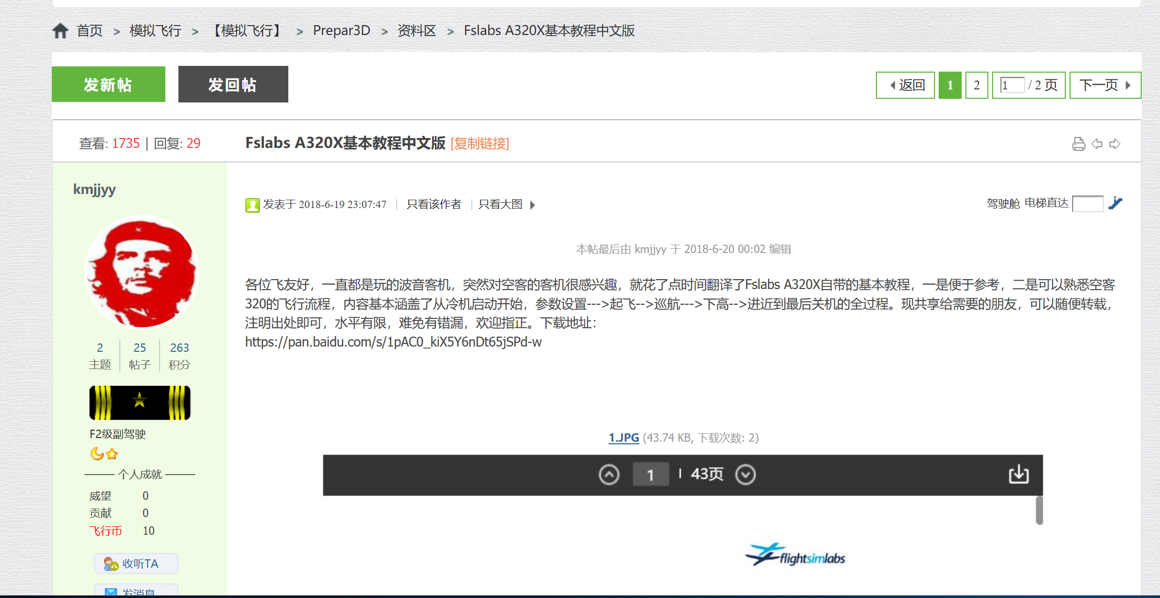Viewport: 1160px width, 598px height.
Task: Click the flightsimlabs logo image
Action: point(795,556)
